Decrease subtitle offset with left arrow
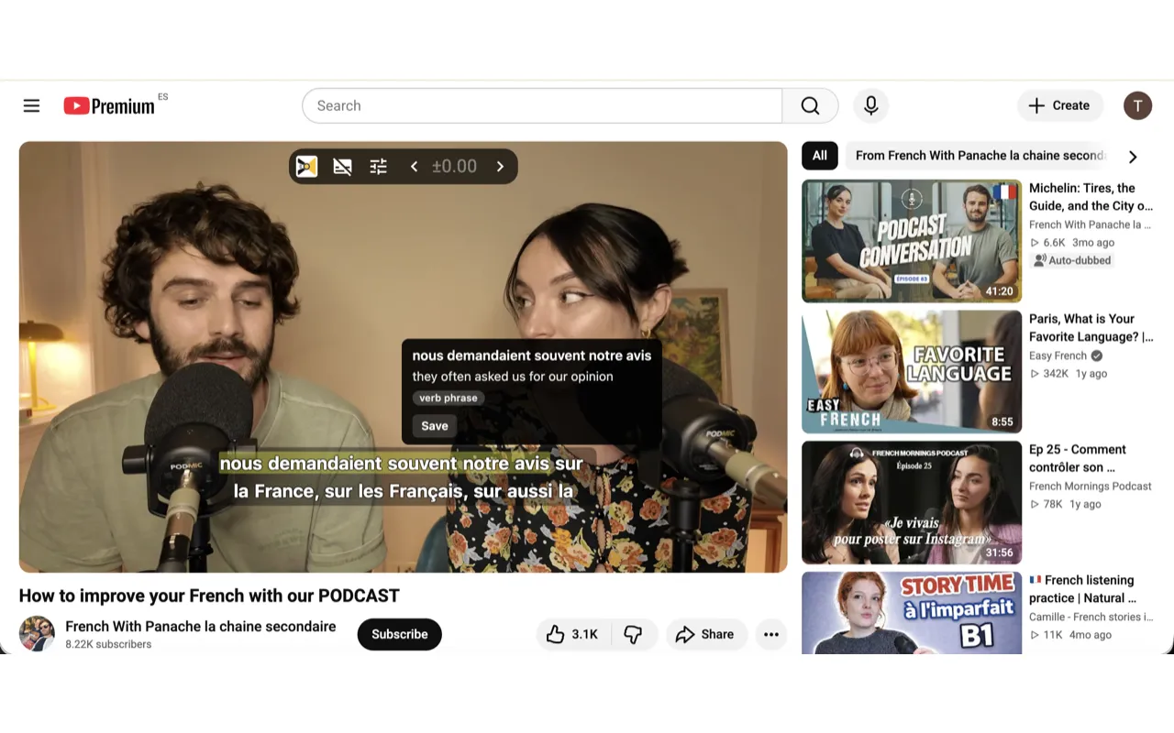 (414, 166)
